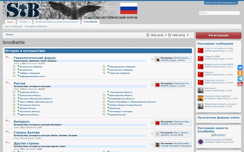Open Сибирь и Зауралье subforum

(x=30, y=73)
